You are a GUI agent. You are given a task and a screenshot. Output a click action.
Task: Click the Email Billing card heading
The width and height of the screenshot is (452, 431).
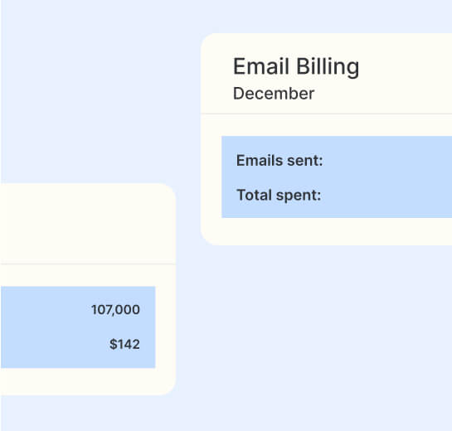coord(296,66)
